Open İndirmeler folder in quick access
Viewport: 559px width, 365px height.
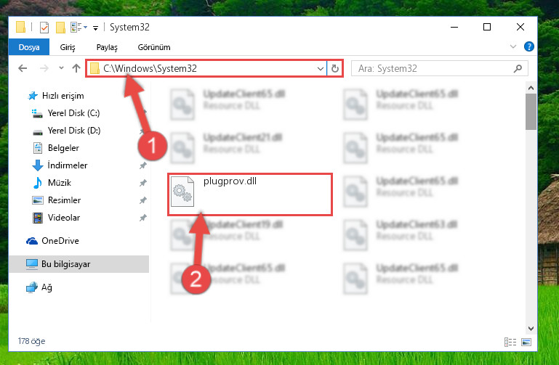point(68,165)
